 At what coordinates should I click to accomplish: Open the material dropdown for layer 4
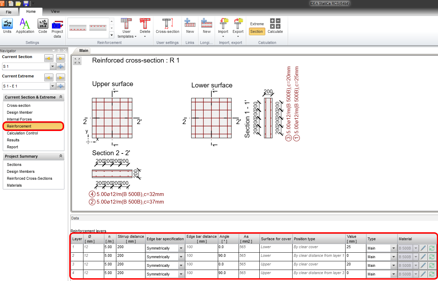click(x=415, y=274)
